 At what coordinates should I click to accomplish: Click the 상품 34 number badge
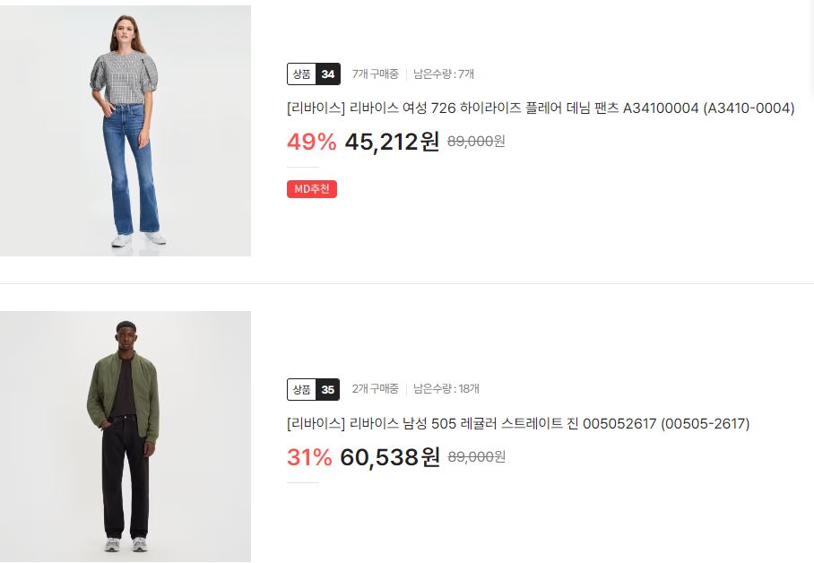pos(314,74)
